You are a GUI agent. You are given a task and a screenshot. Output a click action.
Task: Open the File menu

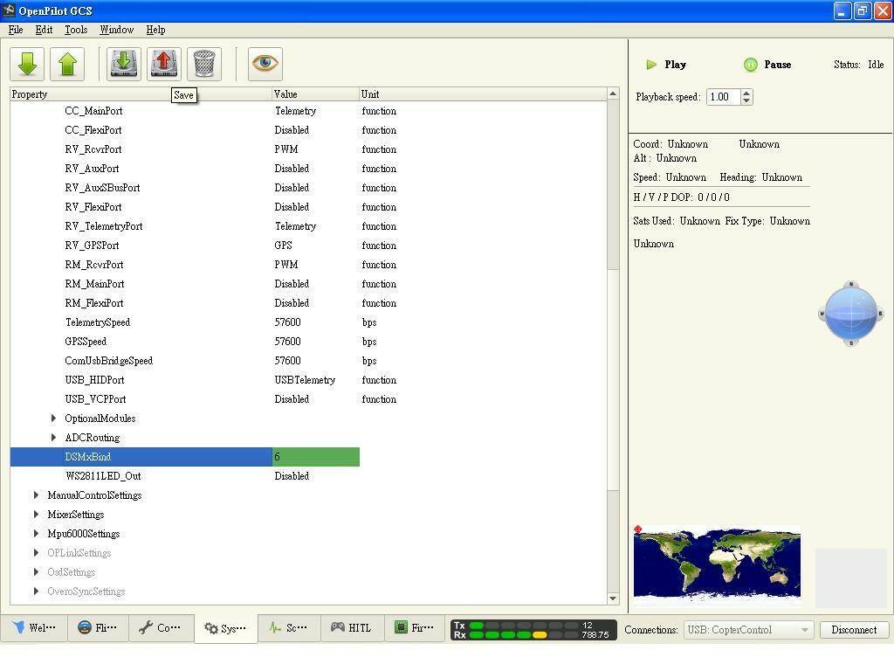[x=16, y=30]
